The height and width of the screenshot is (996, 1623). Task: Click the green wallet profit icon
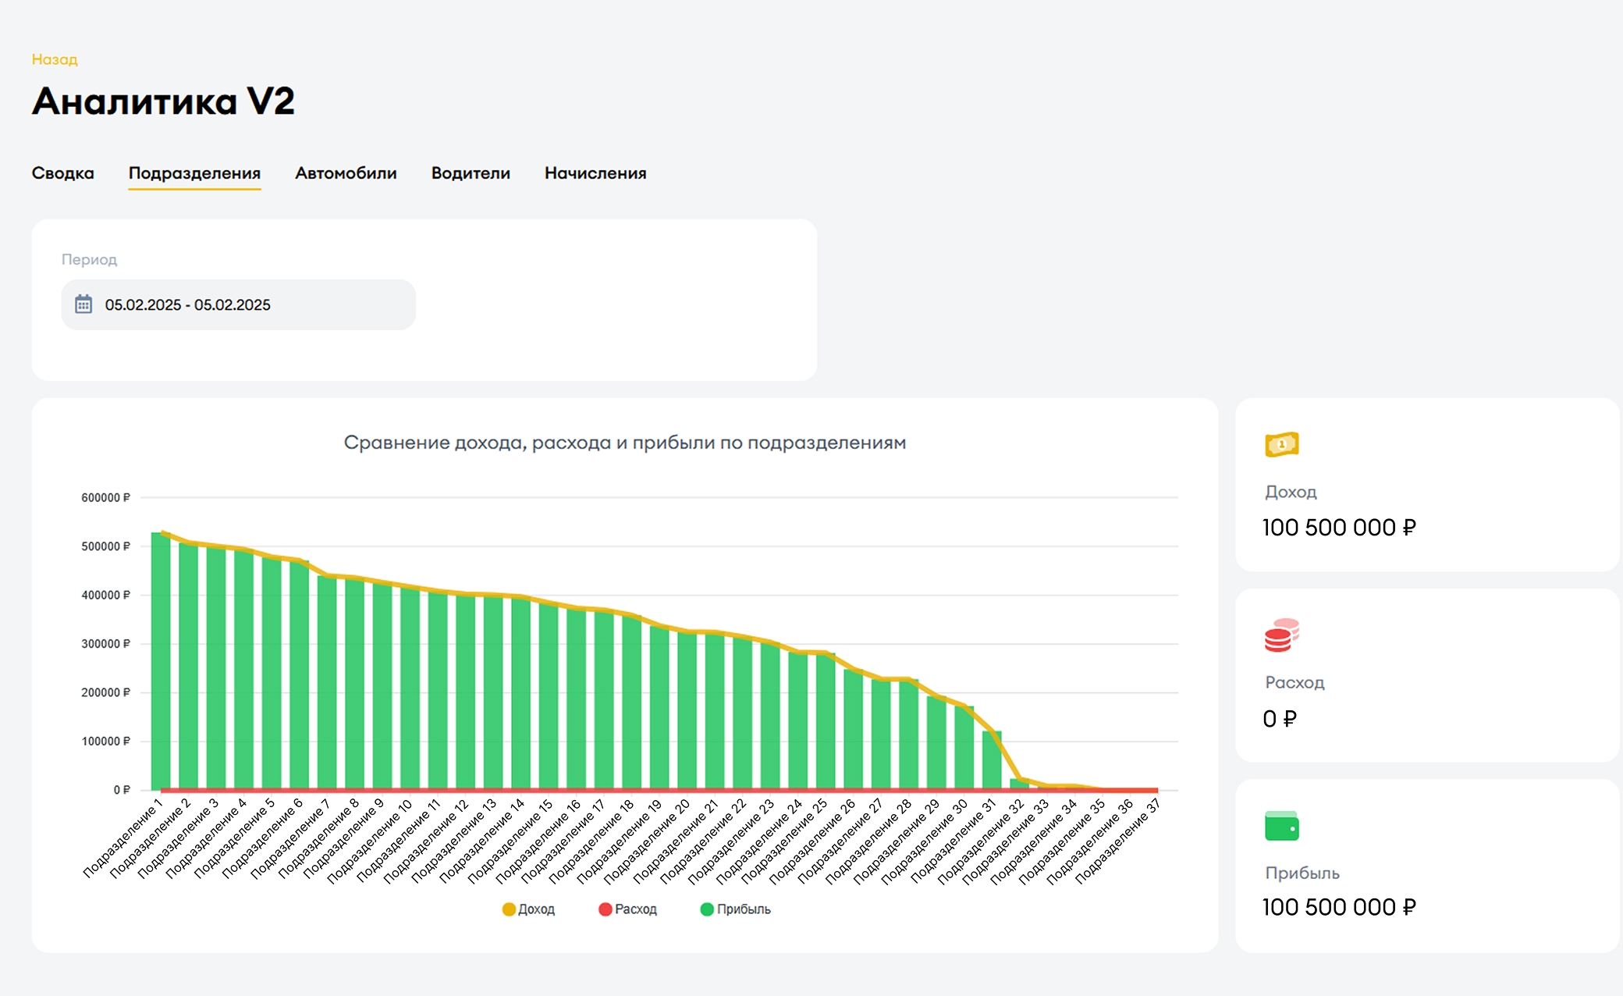point(1281,826)
